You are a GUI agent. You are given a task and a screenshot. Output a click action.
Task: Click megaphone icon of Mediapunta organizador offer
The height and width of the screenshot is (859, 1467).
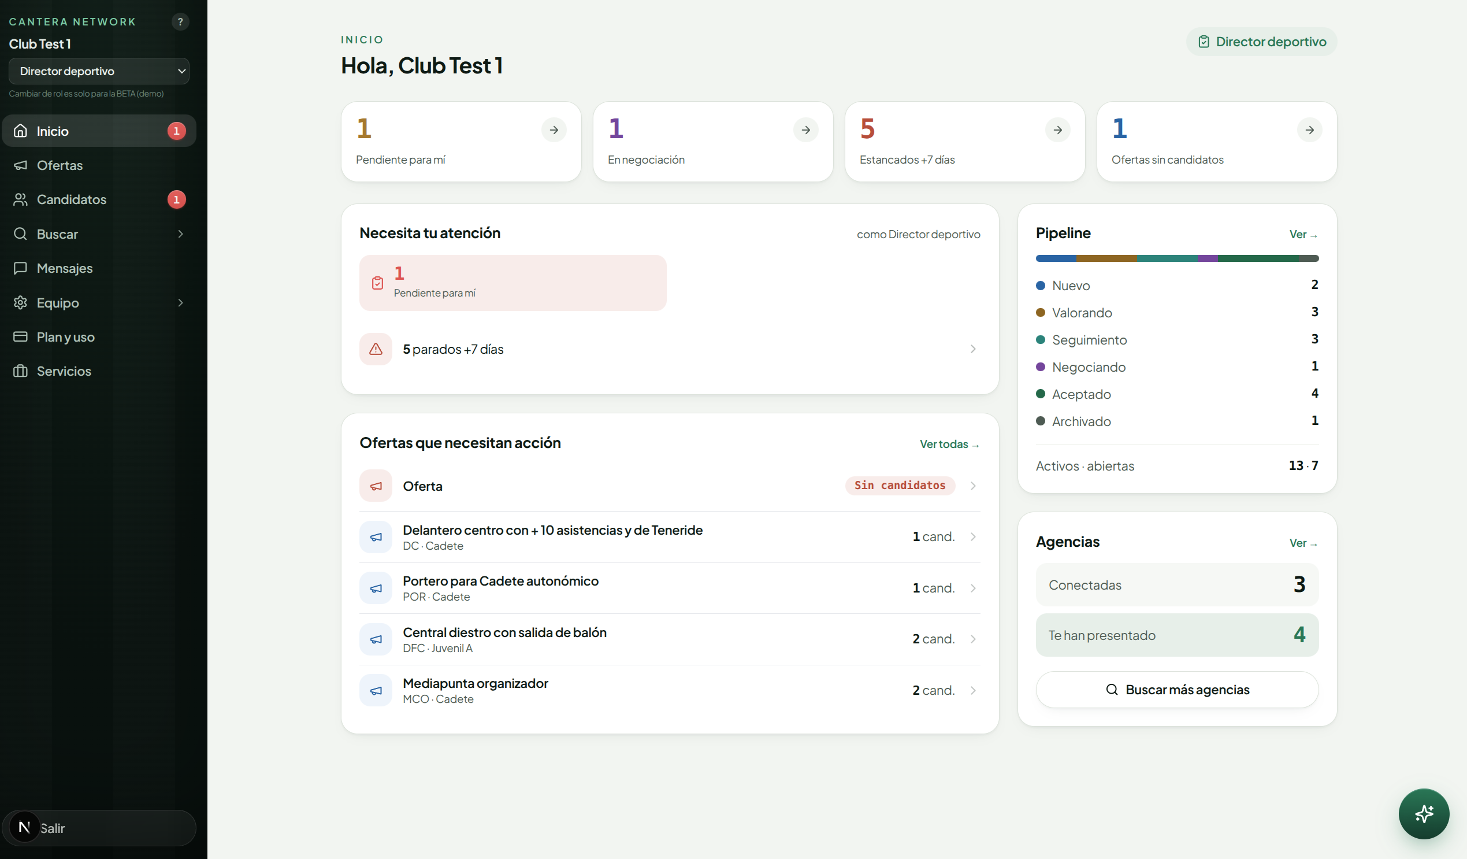pyautogui.click(x=376, y=690)
